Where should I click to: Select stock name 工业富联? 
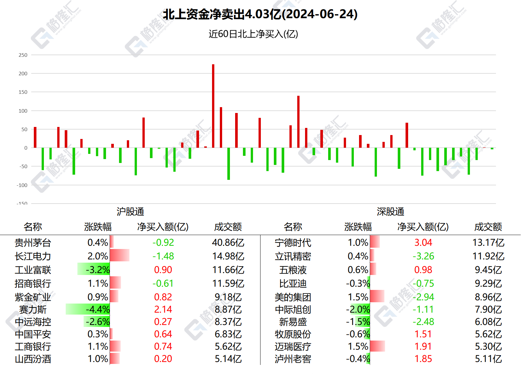coord(33,270)
